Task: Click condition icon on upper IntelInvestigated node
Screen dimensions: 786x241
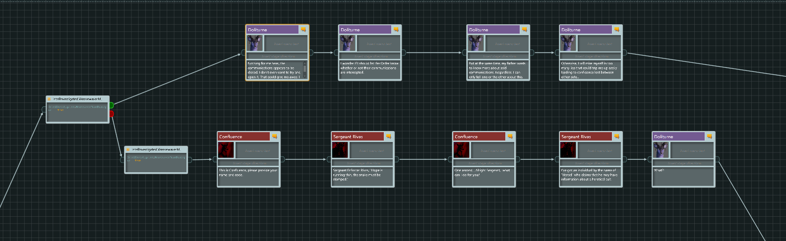Action: pyautogui.click(x=49, y=99)
